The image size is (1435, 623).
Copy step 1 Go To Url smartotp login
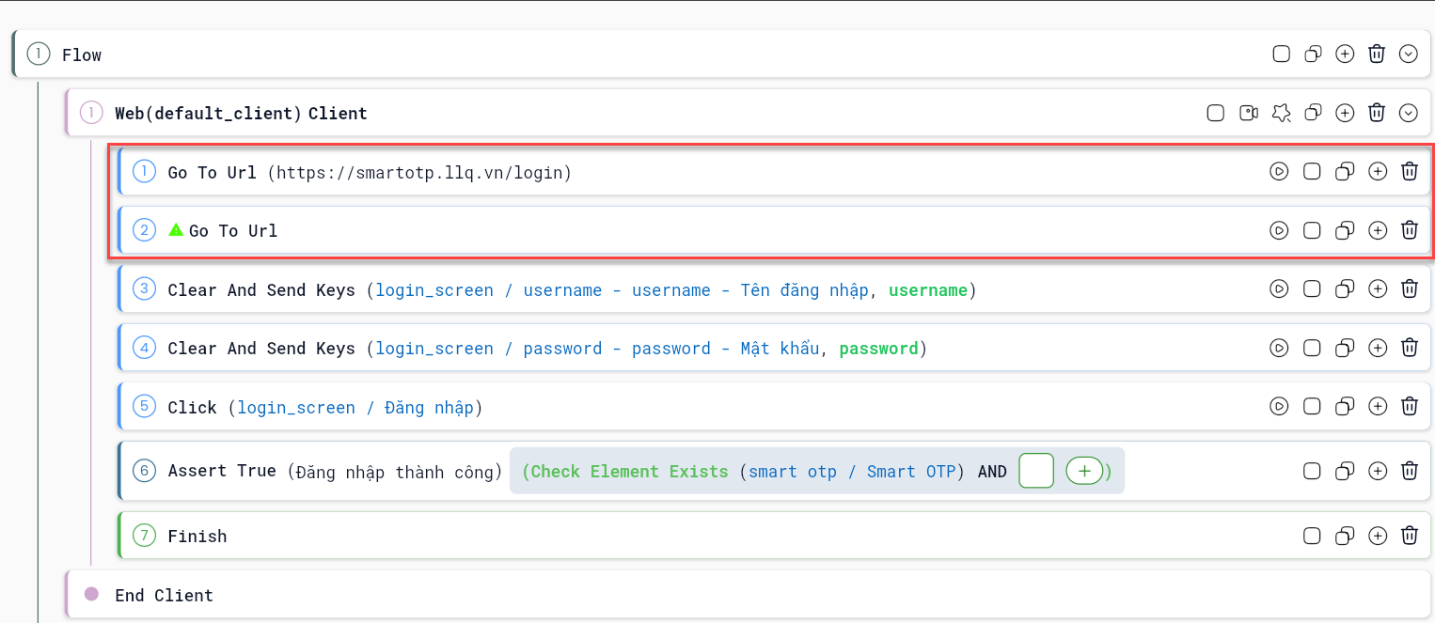pos(1346,171)
